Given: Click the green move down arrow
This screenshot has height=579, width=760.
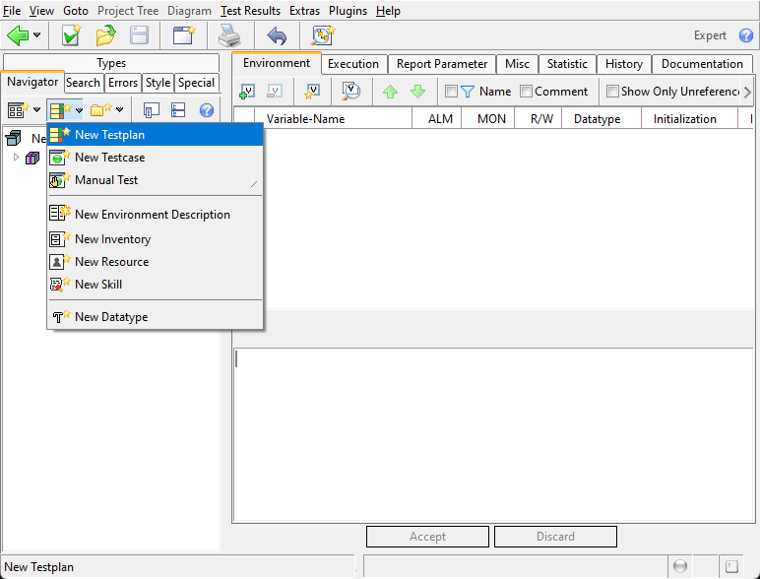Looking at the screenshot, I should pyautogui.click(x=418, y=92).
